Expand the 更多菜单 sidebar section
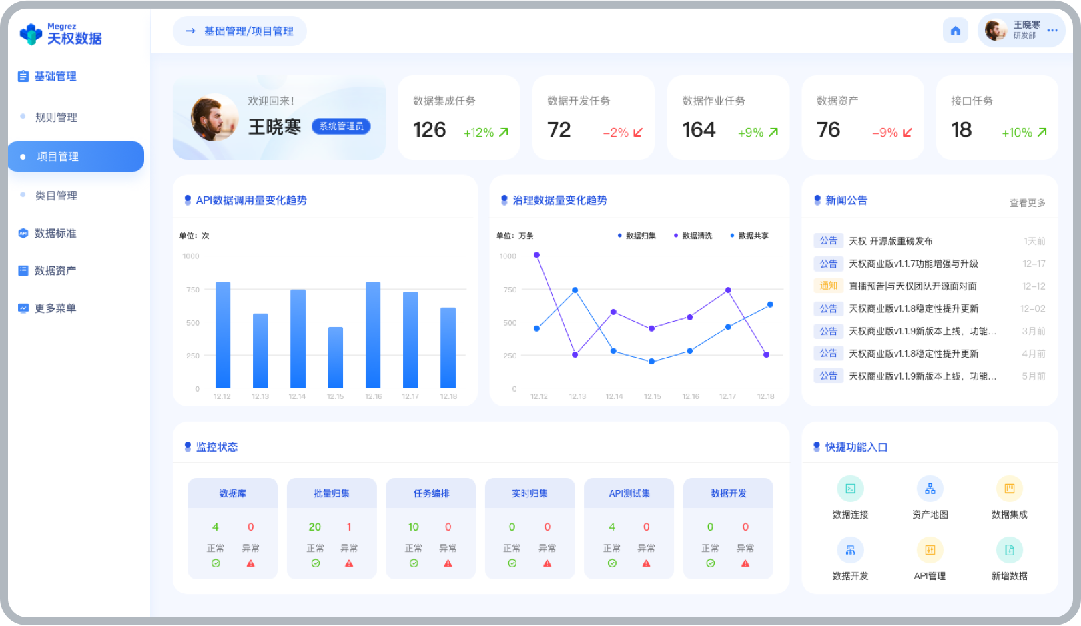1081x626 pixels. tap(53, 308)
